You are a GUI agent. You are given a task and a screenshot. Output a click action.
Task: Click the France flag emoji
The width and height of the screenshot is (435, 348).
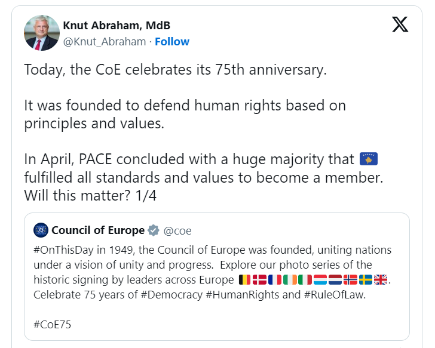click(x=275, y=279)
